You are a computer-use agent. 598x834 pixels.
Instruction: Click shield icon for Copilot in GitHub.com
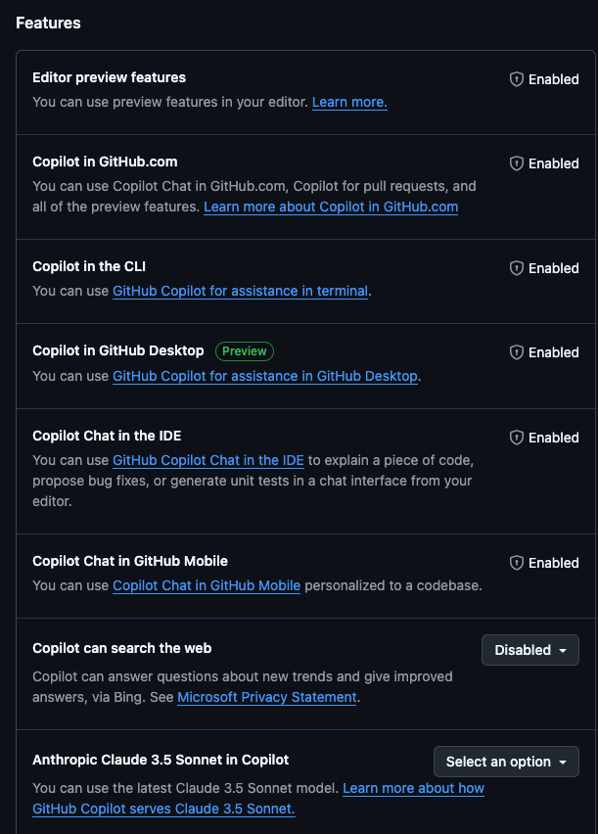coord(517,163)
